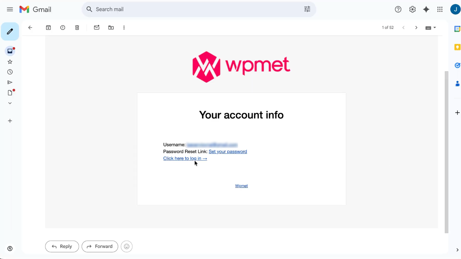
Task: Expand More labels chevron in the sidebar
Action: click(10, 103)
